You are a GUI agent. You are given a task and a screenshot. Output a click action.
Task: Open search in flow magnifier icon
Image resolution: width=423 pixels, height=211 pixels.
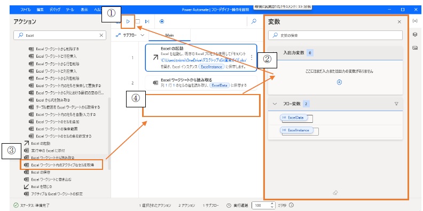254,21
